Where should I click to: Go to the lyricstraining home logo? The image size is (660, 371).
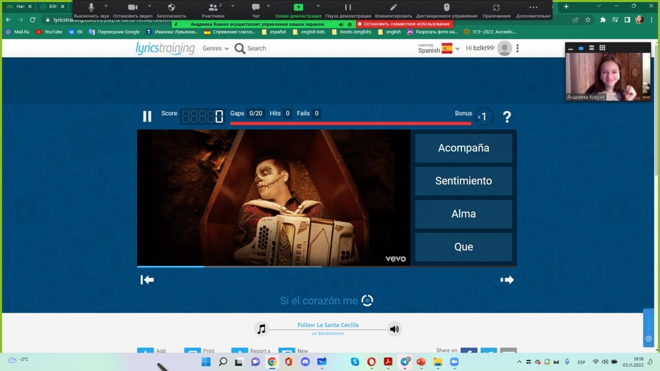165,48
